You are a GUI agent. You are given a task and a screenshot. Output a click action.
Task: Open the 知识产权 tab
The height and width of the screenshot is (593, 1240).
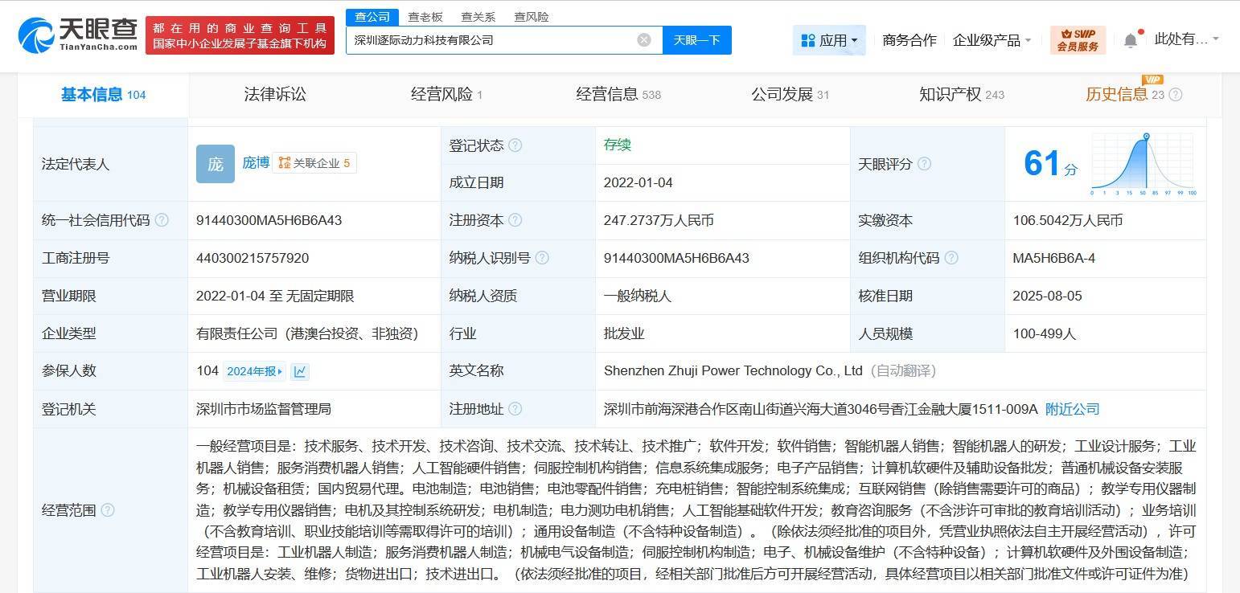[x=962, y=95]
